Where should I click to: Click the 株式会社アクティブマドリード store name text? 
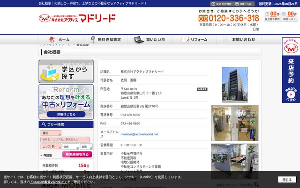142,72
